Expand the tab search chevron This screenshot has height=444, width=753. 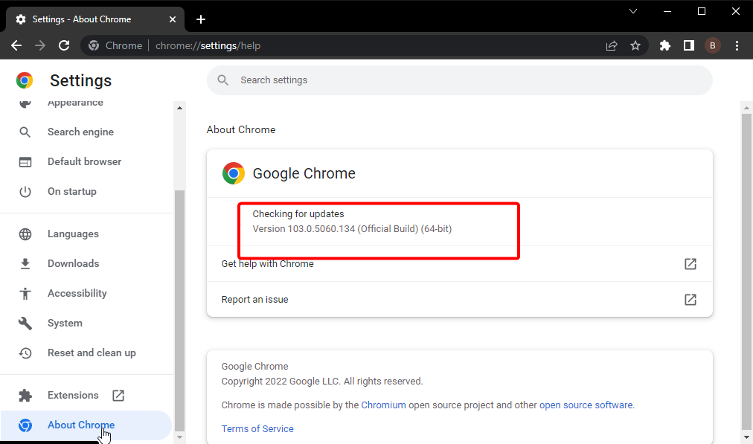(633, 11)
